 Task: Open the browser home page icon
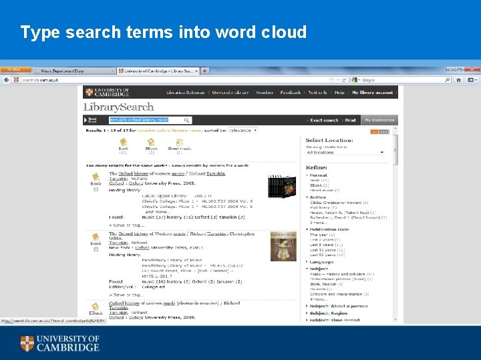pyautogui.click(x=458, y=80)
